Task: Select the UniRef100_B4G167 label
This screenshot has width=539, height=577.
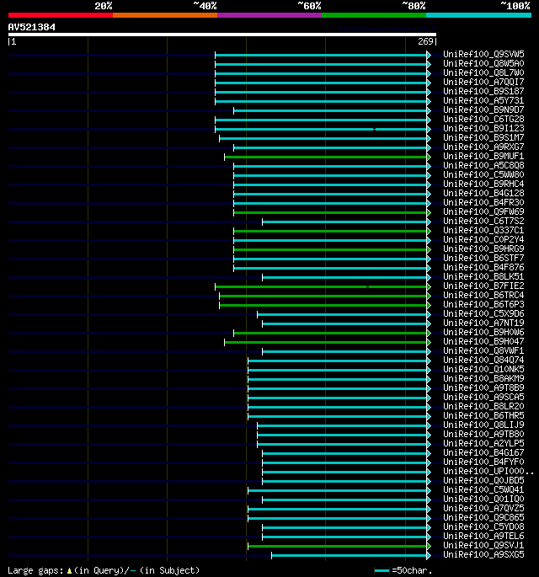Action: coord(483,452)
